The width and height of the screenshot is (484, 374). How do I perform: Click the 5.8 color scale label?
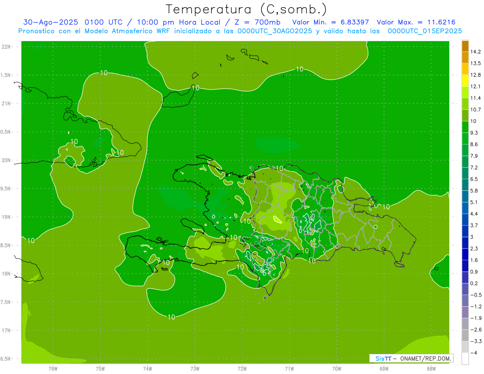pos(474,191)
